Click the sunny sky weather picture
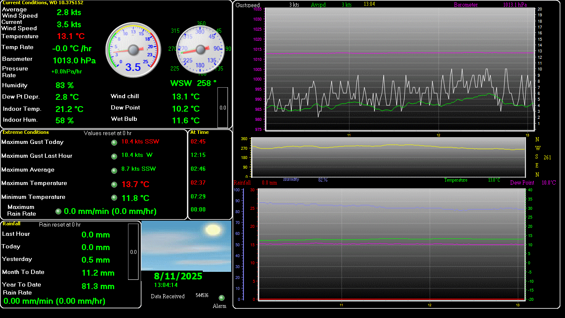This screenshot has width=565, height=318. coord(186,245)
